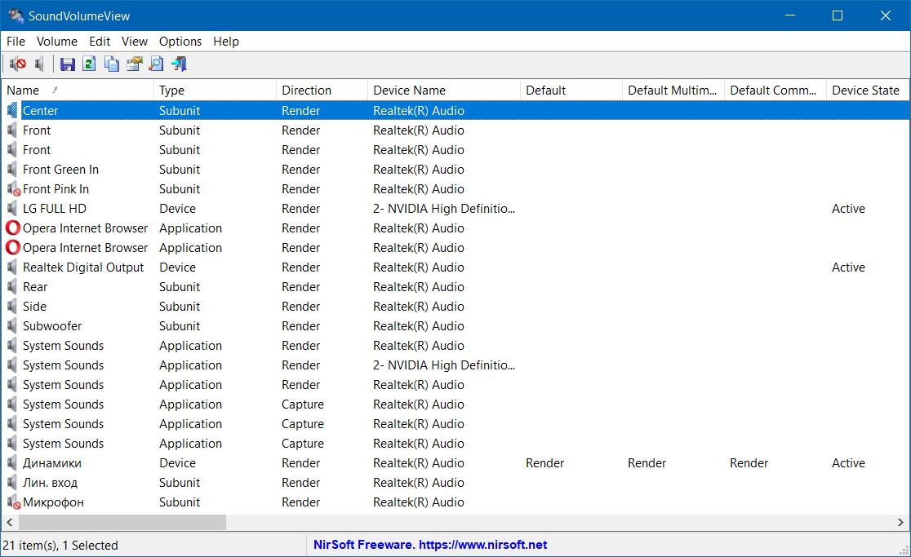Click the Center row name text
911x557 pixels.
pyautogui.click(x=40, y=110)
